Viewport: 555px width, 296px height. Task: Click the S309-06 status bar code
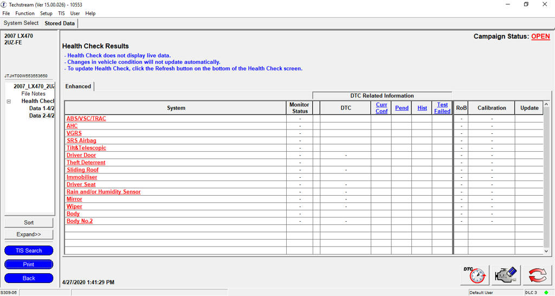pyautogui.click(x=9, y=292)
